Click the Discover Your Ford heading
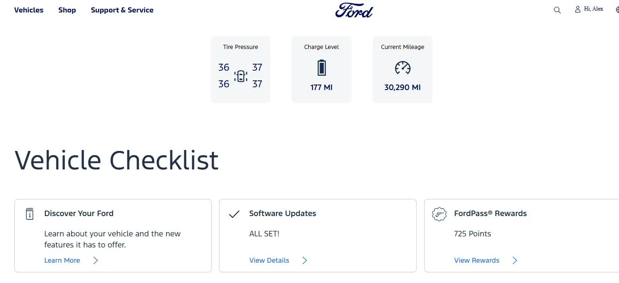Viewport: 619px width, 283px height. pos(79,213)
